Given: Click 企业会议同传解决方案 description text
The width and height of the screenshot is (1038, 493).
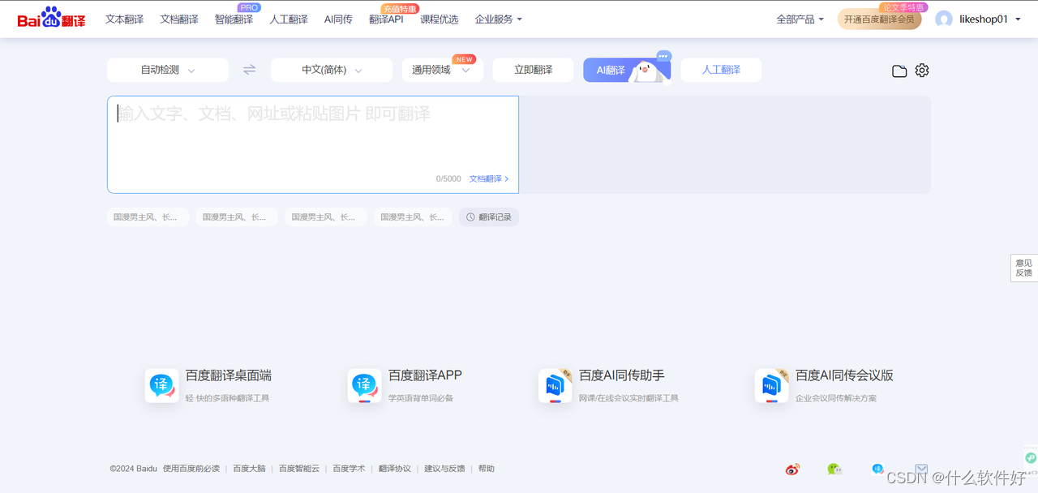Looking at the screenshot, I should click(x=836, y=398).
